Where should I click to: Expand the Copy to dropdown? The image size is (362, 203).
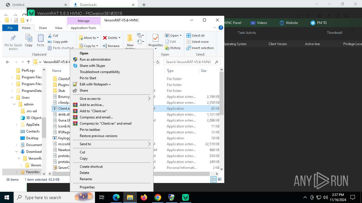(x=97, y=46)
